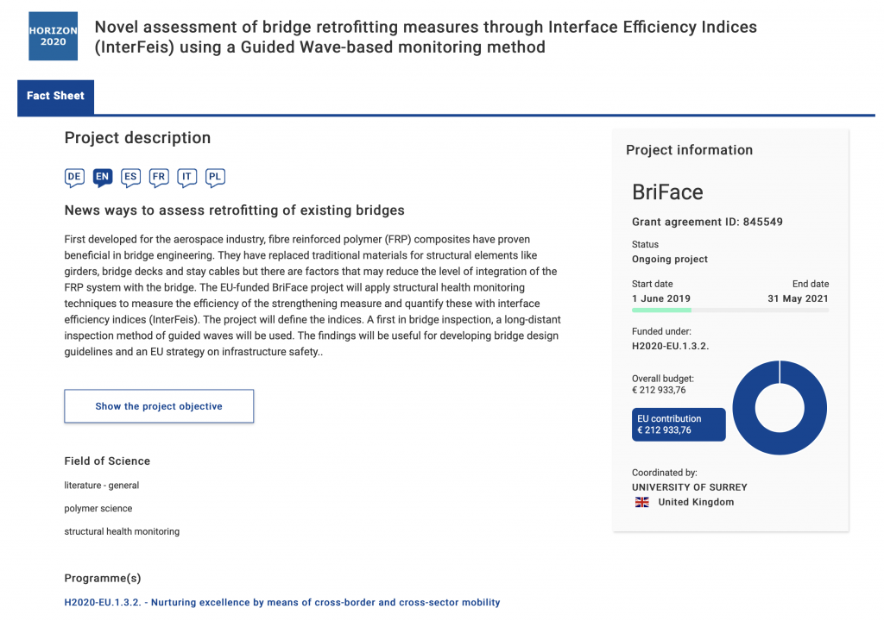
Task: Click 'Grant agreement ID: 845549'
Action: [x=707, y=222]
